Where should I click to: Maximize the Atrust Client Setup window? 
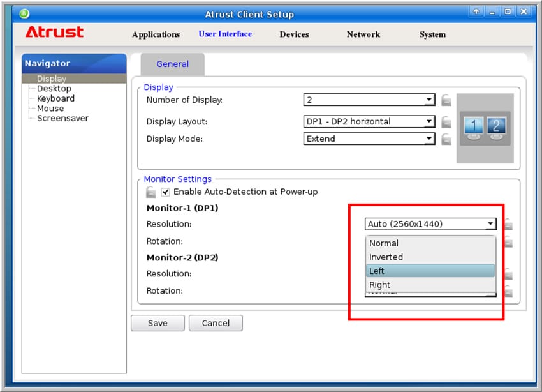pyautogui.click(x=508, y=11)
